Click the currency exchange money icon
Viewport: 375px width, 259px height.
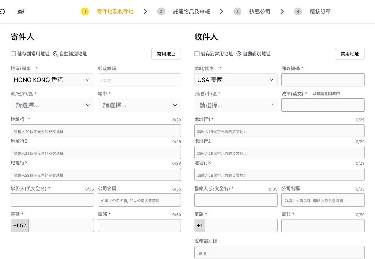click(x=20, y=12)
